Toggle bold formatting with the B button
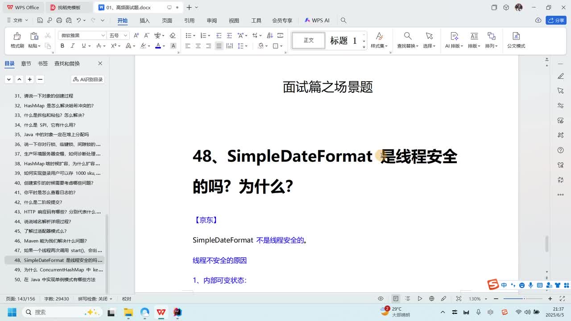 coord(62,46)
